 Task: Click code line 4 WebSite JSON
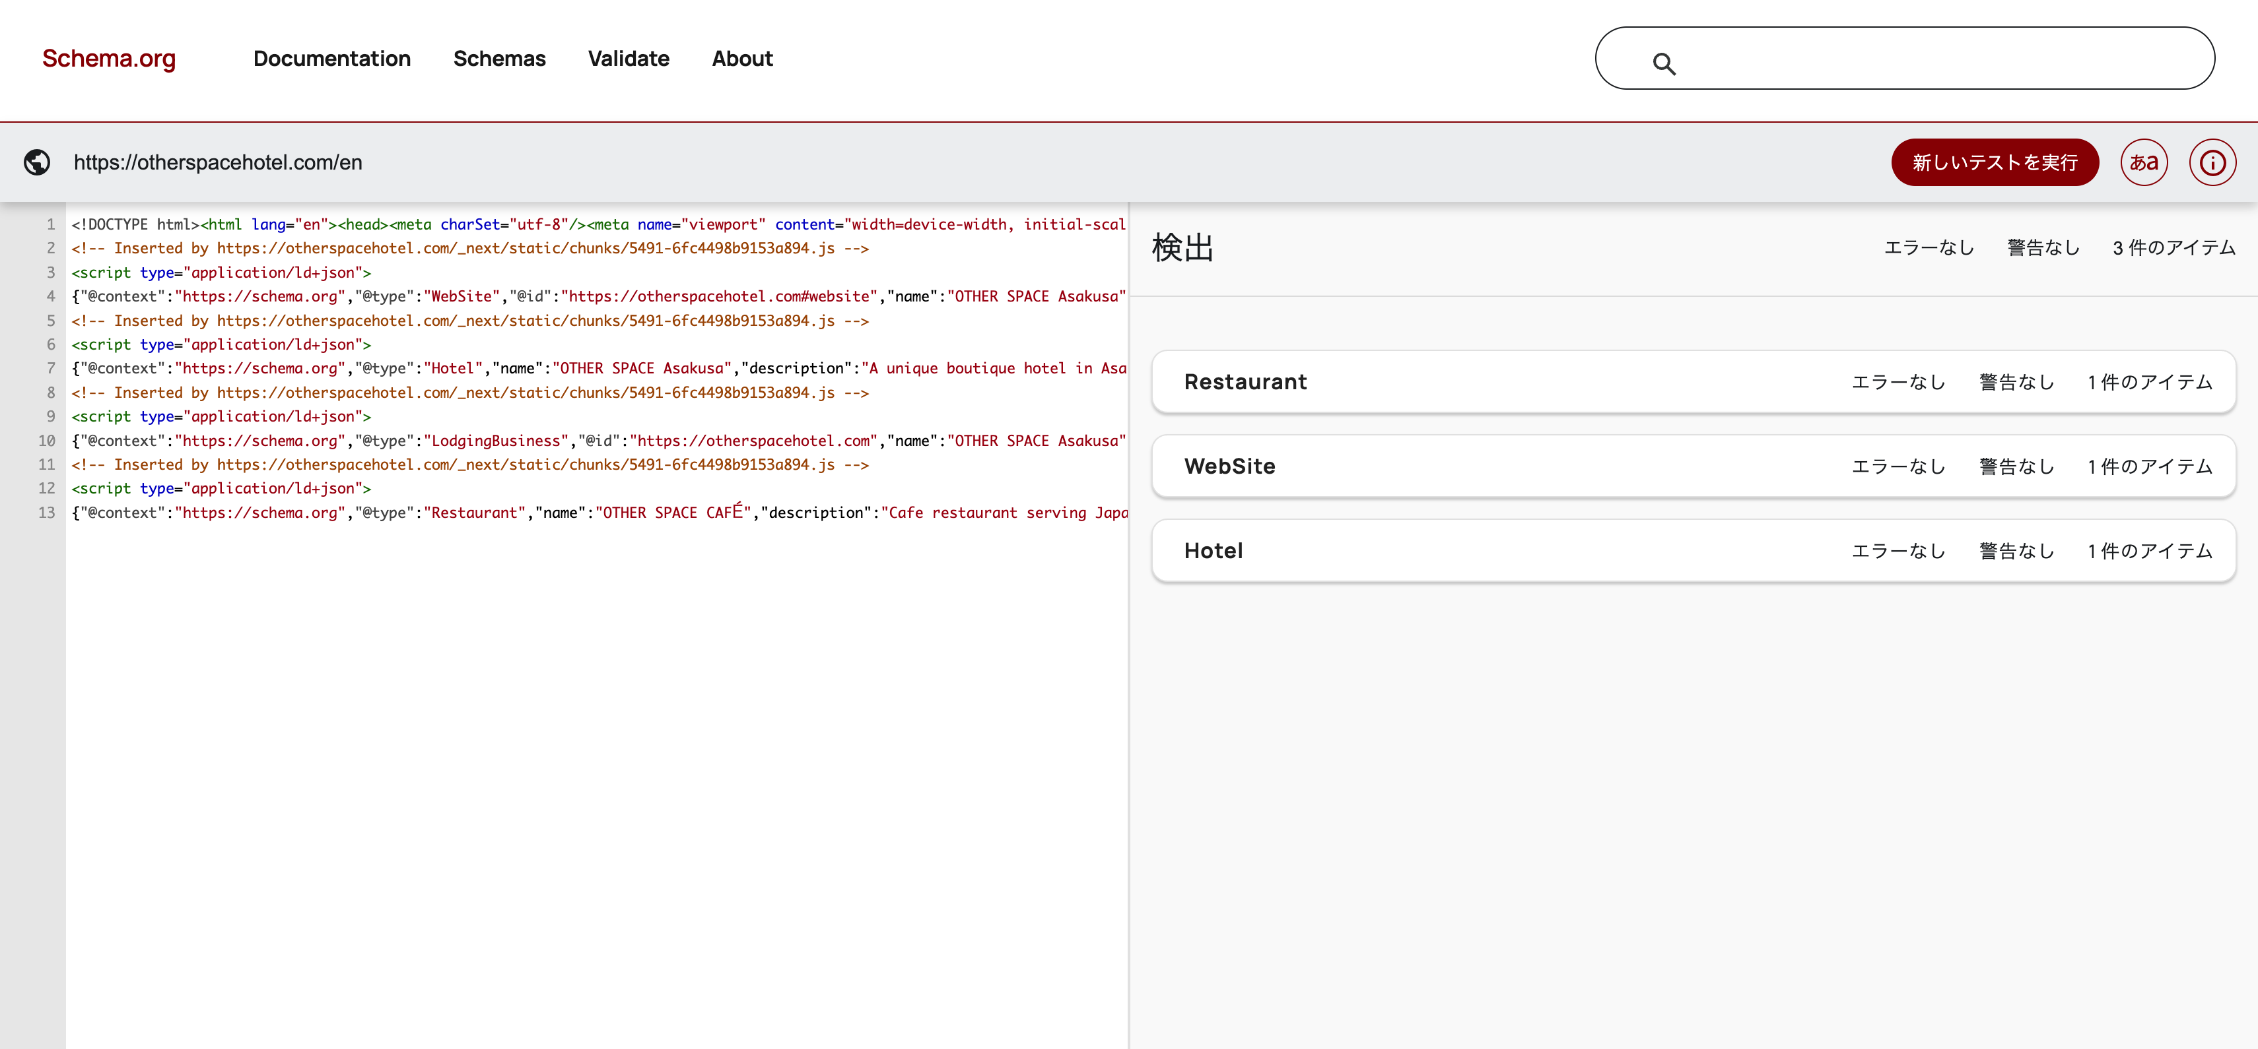pos(598,296)
